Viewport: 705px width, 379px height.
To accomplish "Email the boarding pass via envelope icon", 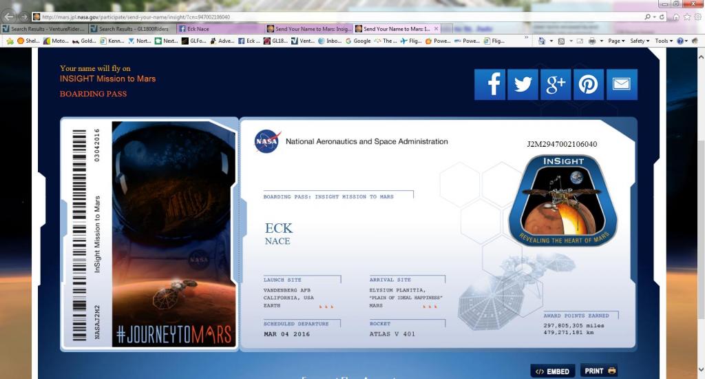I will (x=622, y=84).
